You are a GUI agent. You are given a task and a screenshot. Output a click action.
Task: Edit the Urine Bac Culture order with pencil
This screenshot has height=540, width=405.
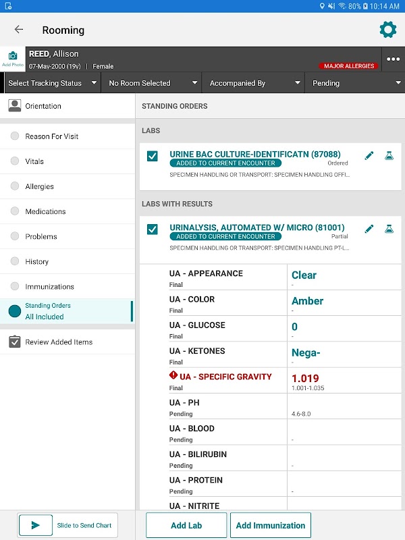pos(369,156)
